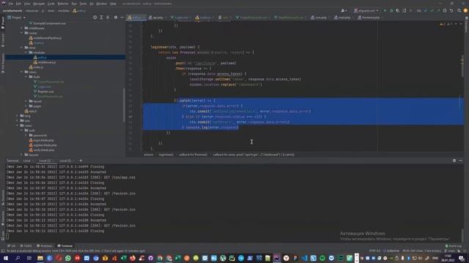Image resolution: width=469 pixels, height=263 pixels.
Task: Open the vertical Project tool window tab
Action: click(3, 23)
